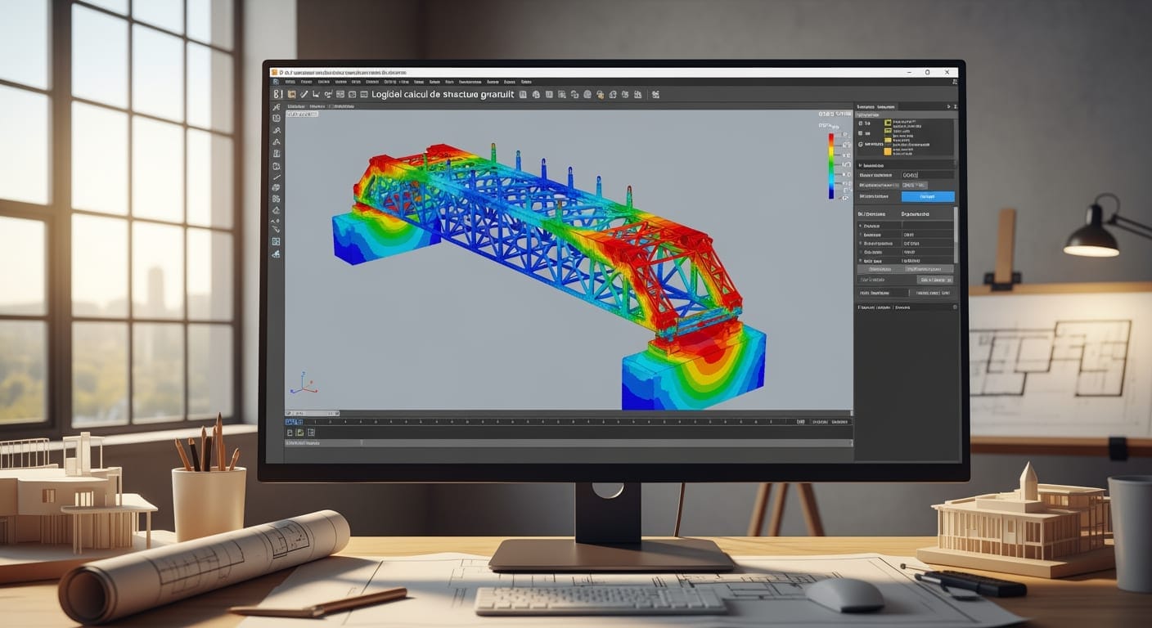This screenshot has height=628, width=1152.
Task: Toggle the second checkbox in right panel list
Action: pyautogui.click(x=861, y=133)
